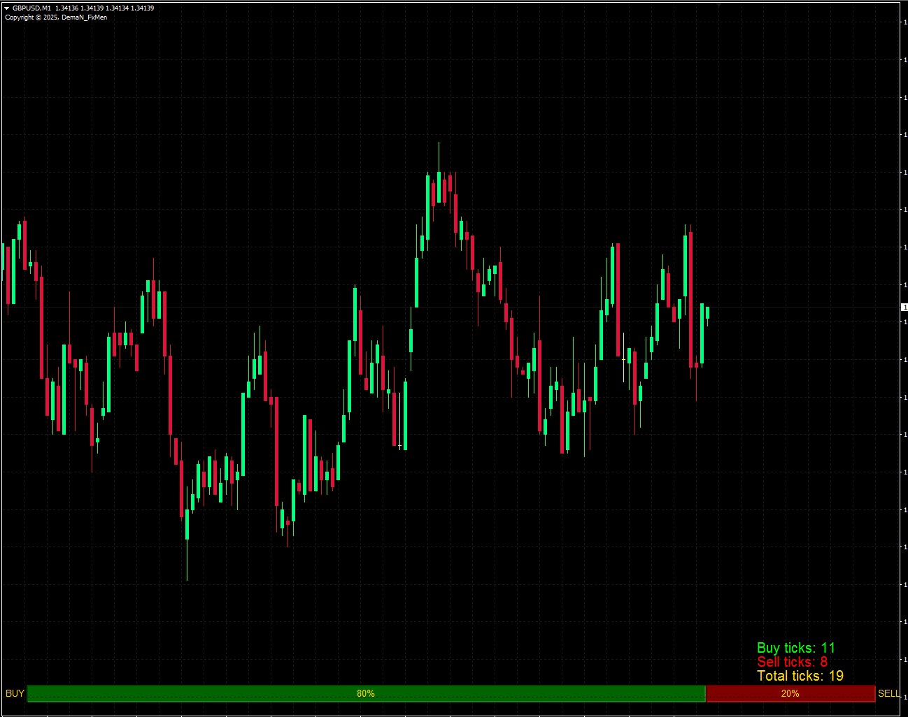This screenshot has width=908, height=717.
Task: Select the open price value 1.34136
Action: [67, 8]
